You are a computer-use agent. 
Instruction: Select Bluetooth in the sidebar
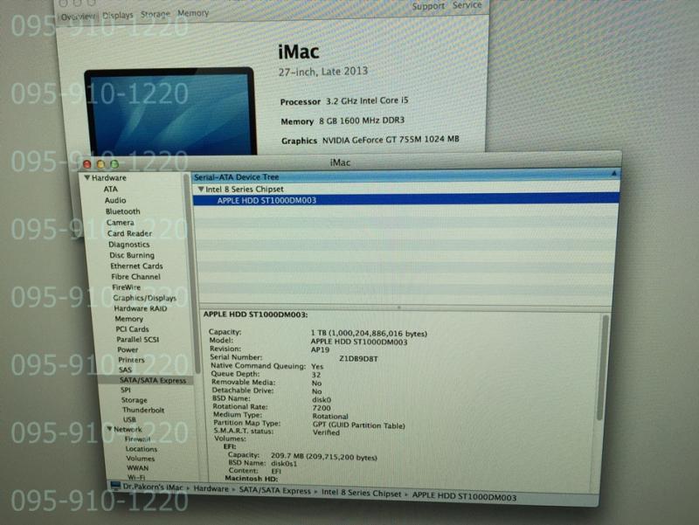point(123,211)
